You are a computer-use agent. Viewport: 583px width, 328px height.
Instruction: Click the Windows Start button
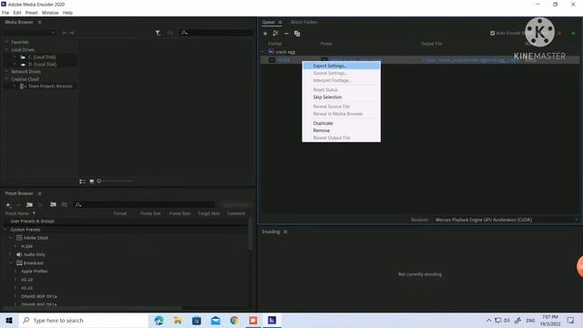[9, 320]
